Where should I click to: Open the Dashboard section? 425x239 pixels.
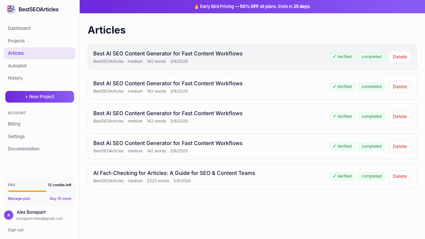point(19,28)
